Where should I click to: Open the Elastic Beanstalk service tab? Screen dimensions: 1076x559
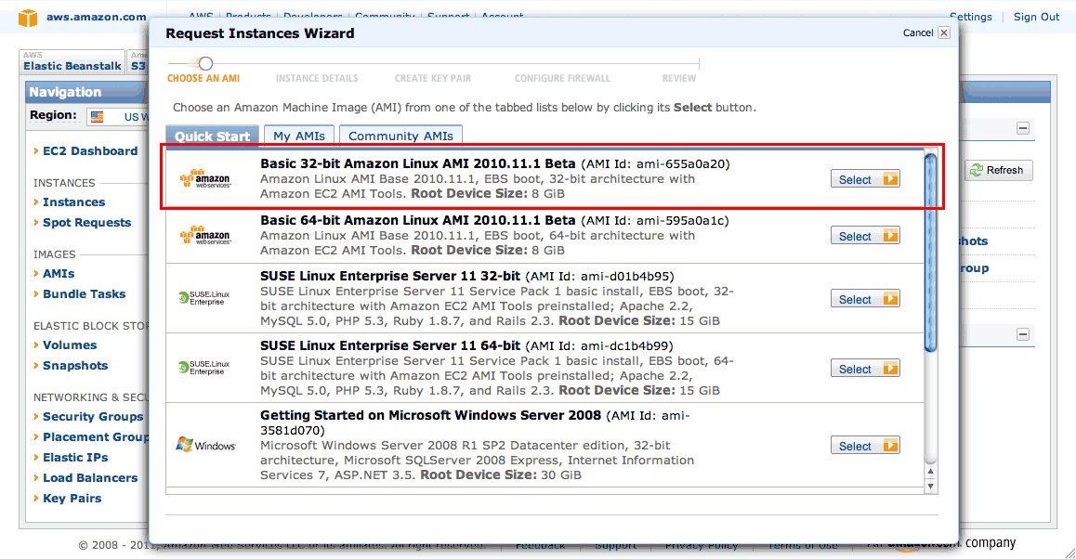[x=72, y=61]
